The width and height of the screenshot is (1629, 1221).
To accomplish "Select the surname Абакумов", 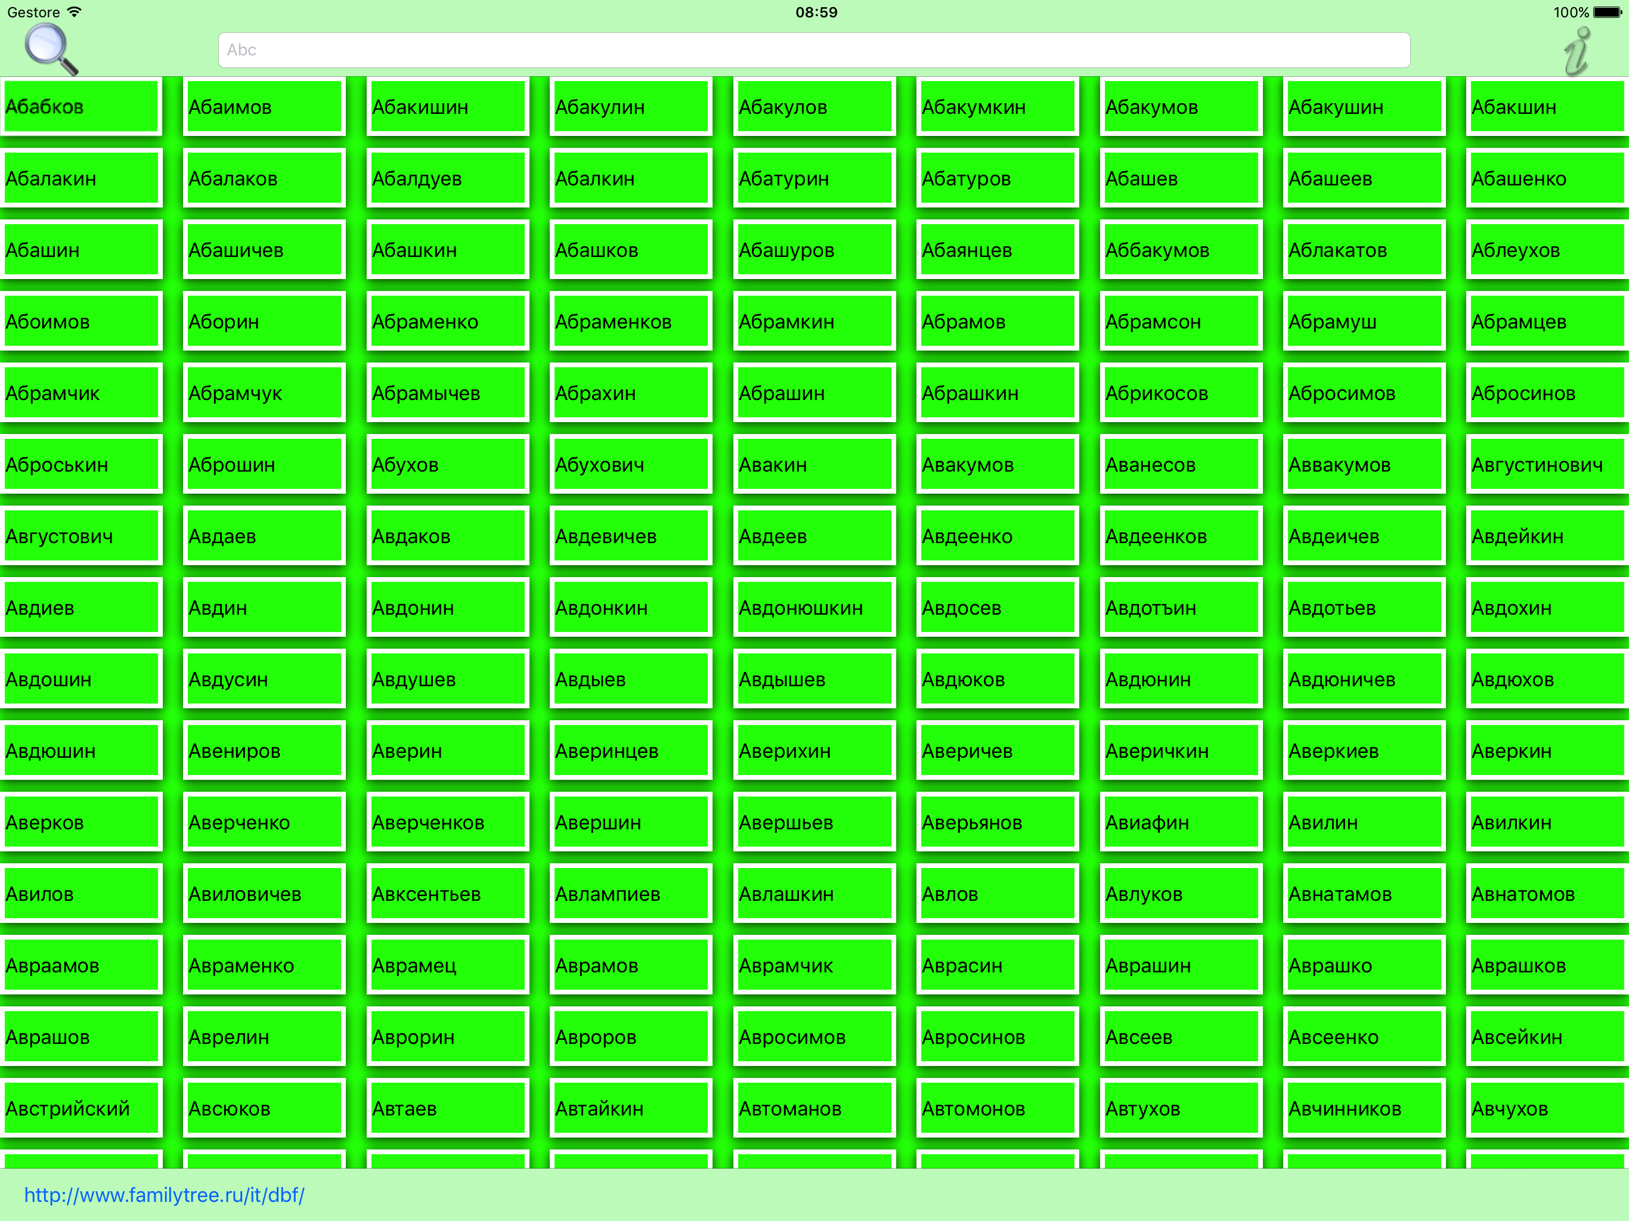I will click(1181, 107).
